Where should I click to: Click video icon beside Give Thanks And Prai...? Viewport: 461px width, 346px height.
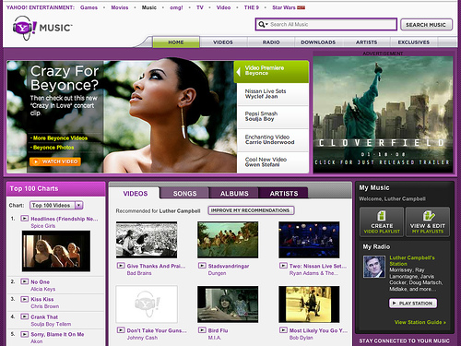click(121, 266)
